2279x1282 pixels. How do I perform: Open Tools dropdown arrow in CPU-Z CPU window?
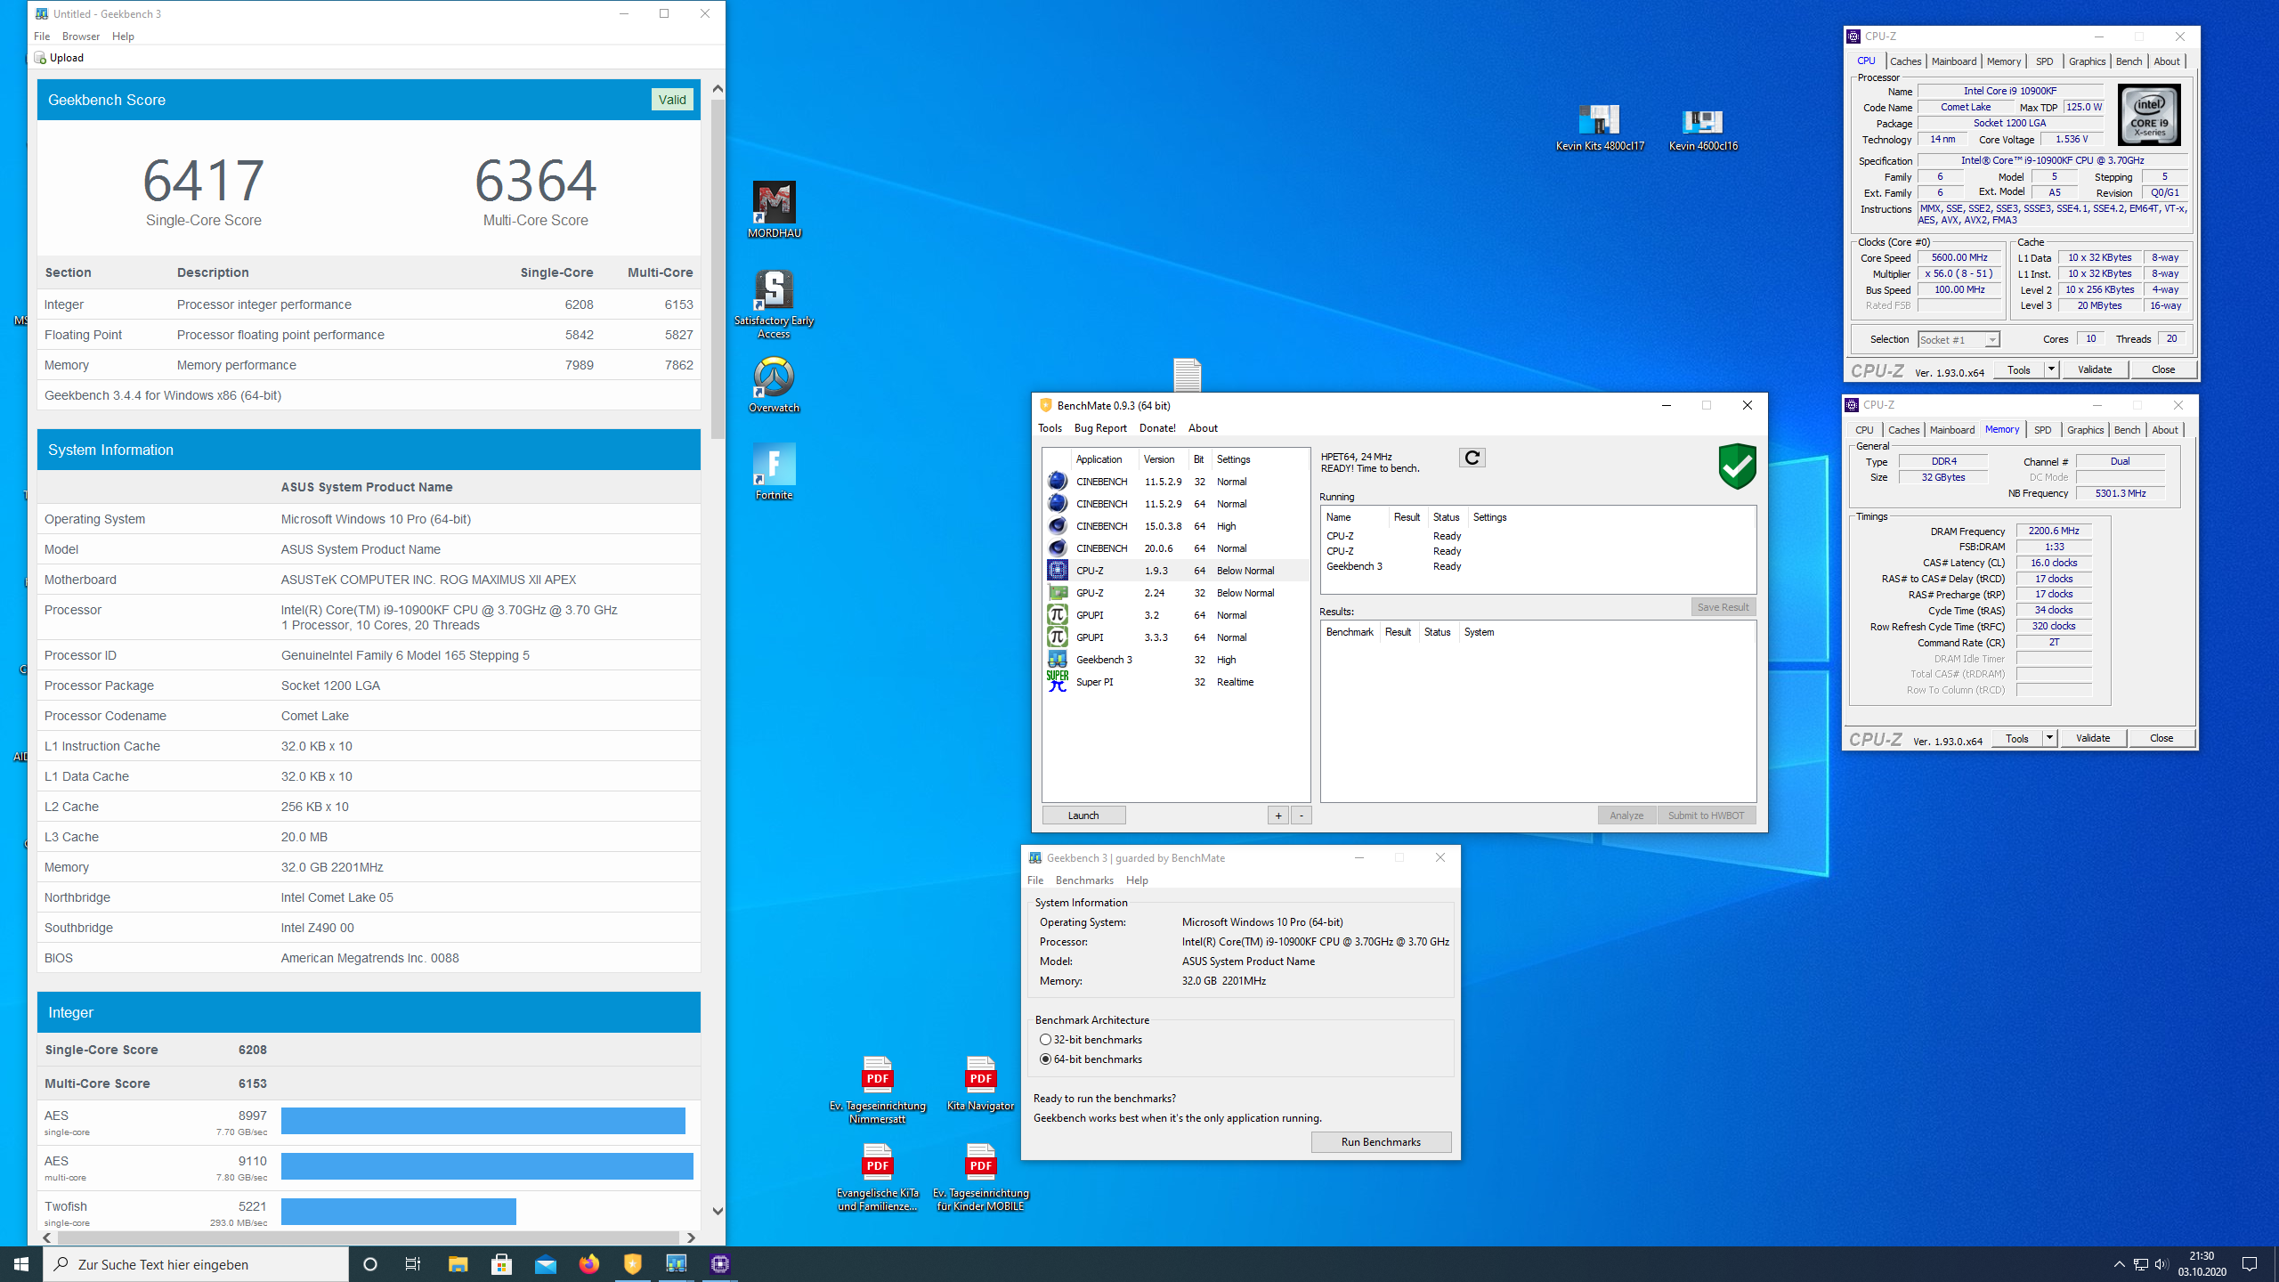click(x=2051, y=369)
